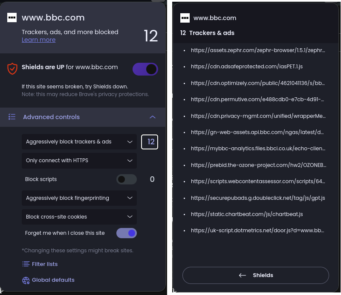The image size is (341, 295).
Task: Open the Filter lists link
Action: (x=45, y=264)
